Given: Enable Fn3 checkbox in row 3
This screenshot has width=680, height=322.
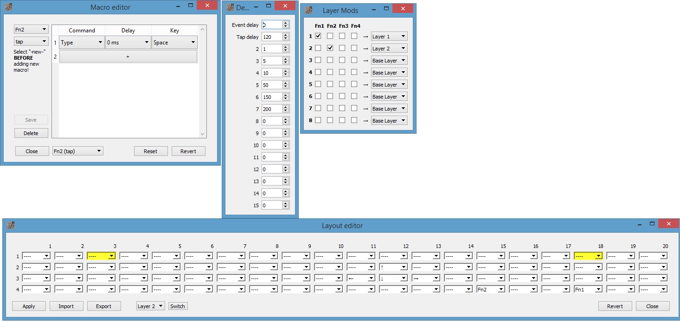Looking at the screenshot, I should point(342,60).
